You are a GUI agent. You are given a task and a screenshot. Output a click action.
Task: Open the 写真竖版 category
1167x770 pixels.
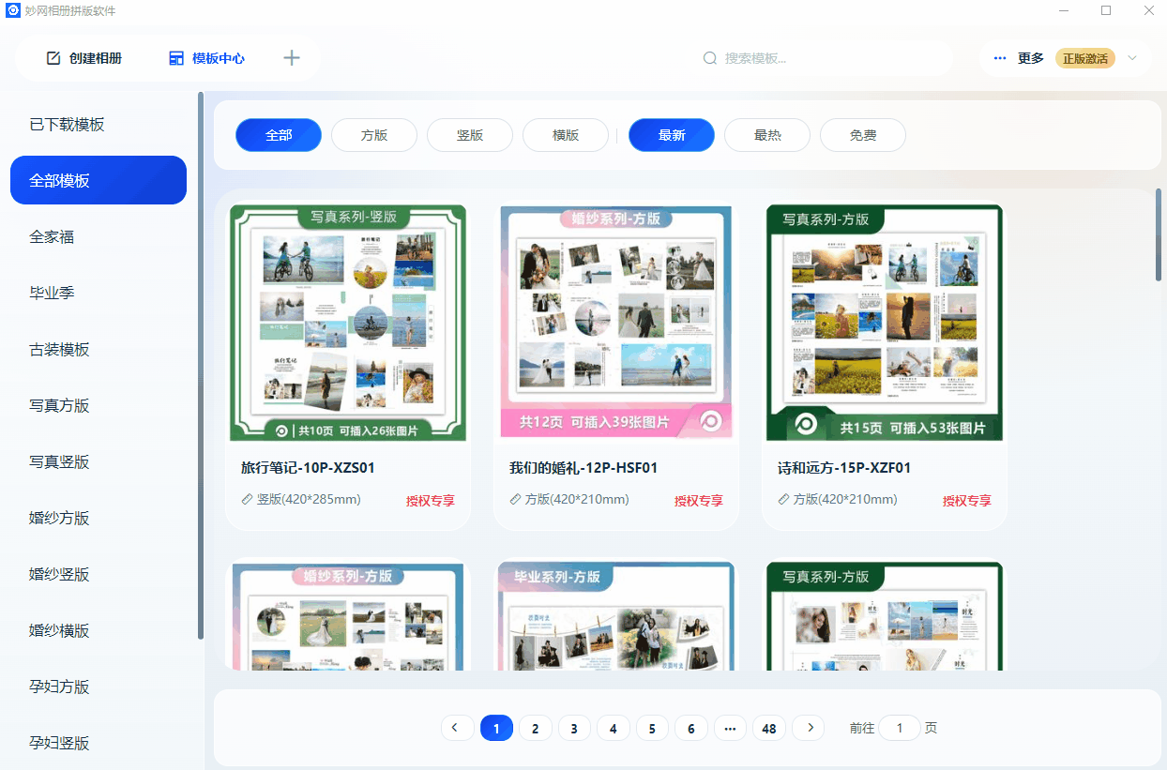[99, 461]
